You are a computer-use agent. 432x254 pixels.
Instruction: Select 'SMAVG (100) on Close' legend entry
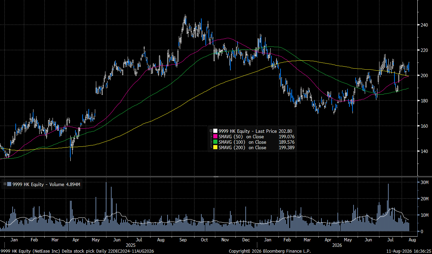(x=242, y=142)
